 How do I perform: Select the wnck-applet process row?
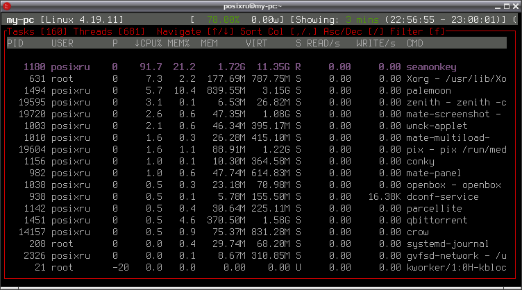coord(257,126)
